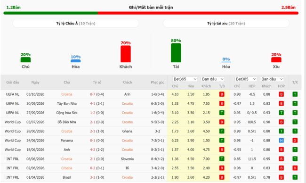Viewport: 306px width, 183px height.
Task: Click odds value 6.25 in Panama row
Action: tap(175, 141)
